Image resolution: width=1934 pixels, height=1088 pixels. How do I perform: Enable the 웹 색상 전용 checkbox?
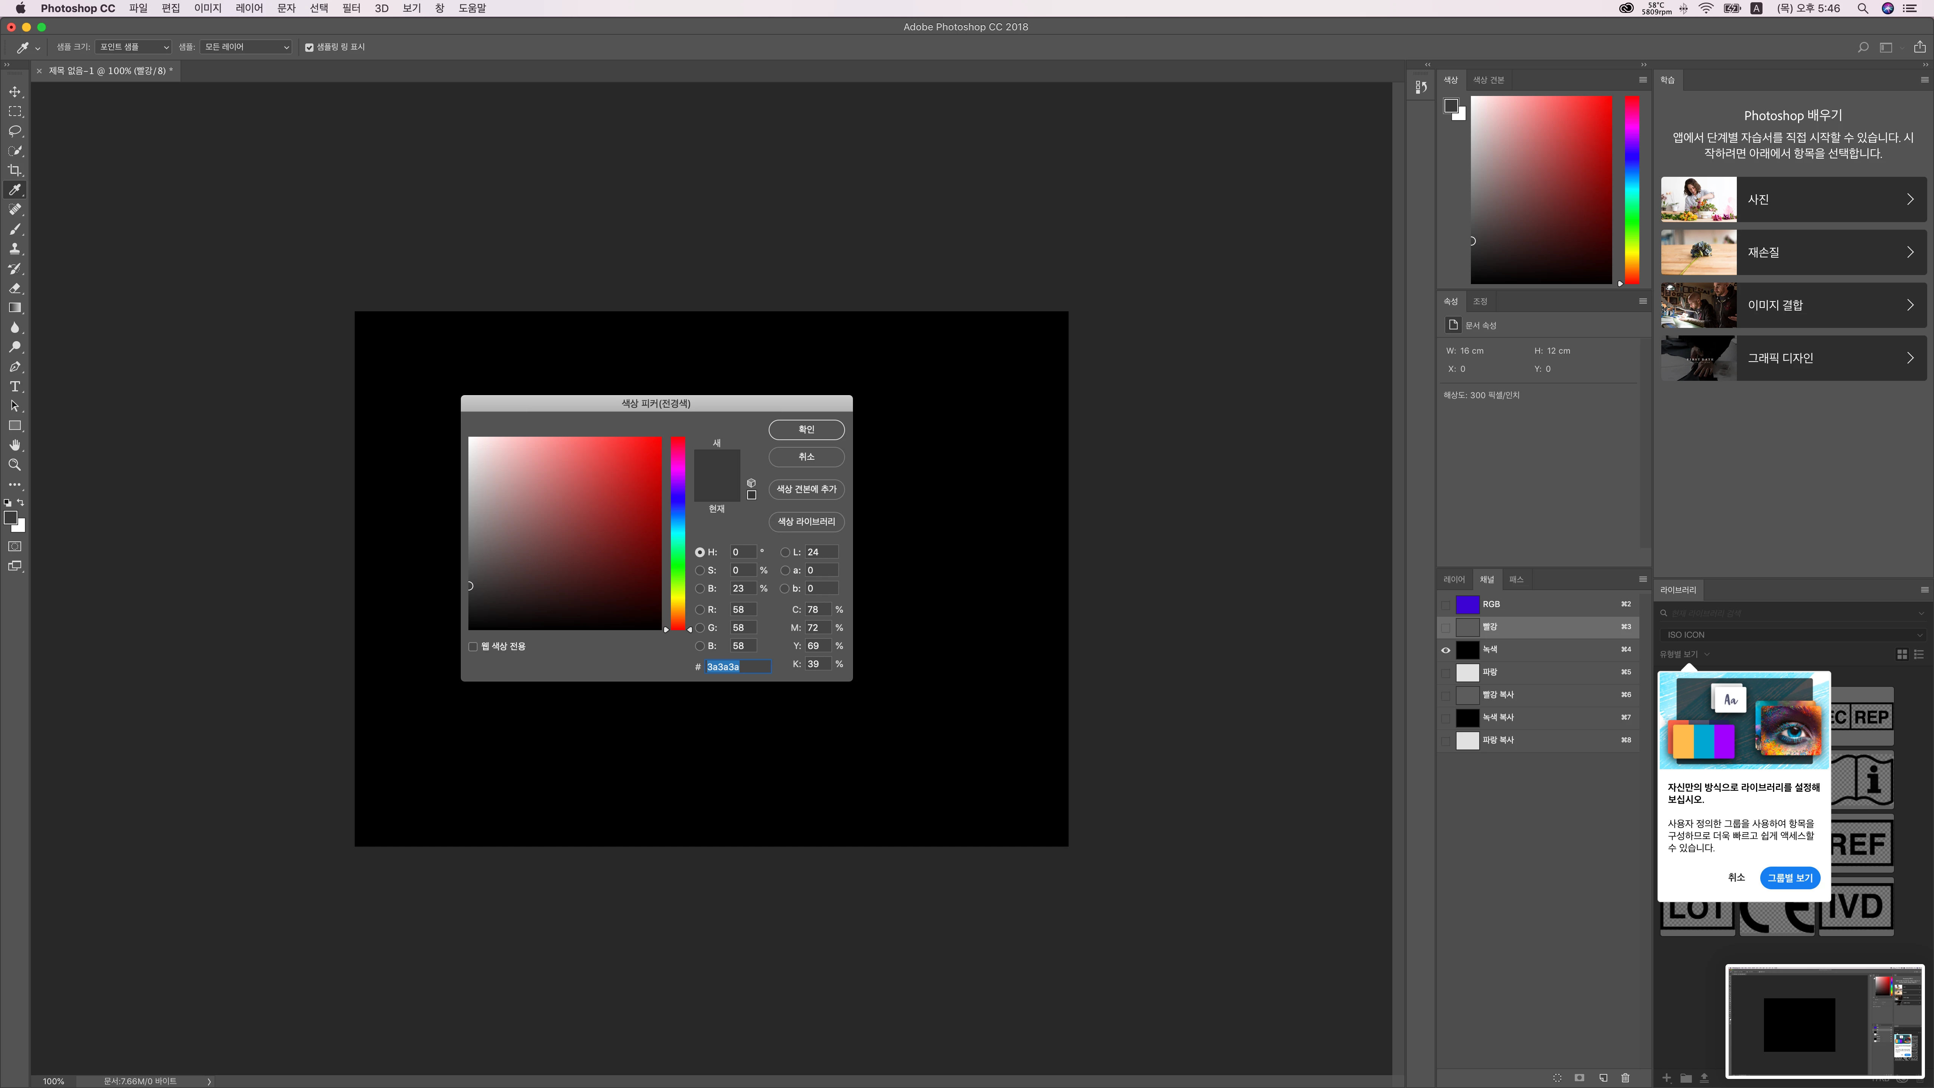[x=473, y=646]
